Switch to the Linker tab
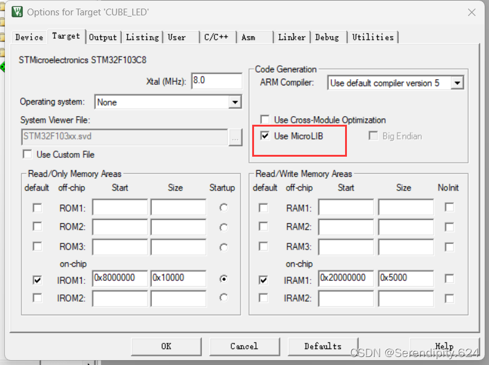489x365 pixels. (292, 37)
